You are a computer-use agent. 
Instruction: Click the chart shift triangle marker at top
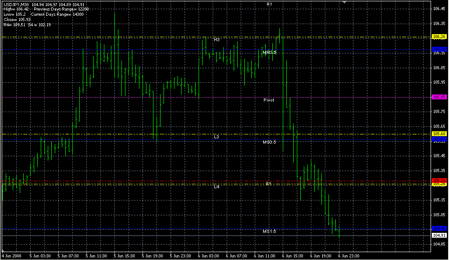pos(345,2)
